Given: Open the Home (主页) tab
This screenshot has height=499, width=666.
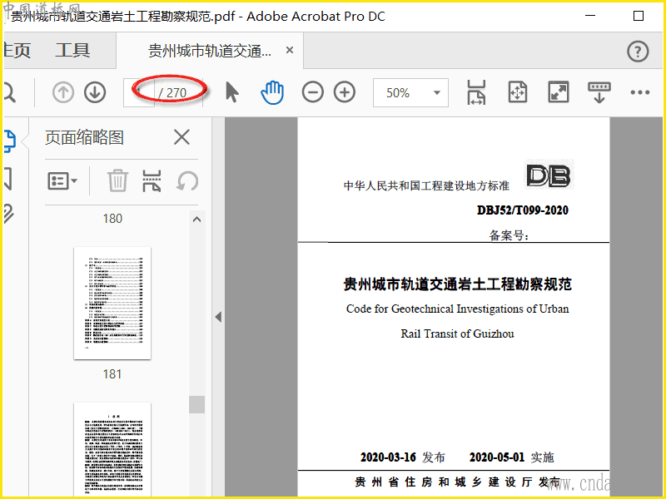Looking at the screenshot, I should click(16, 51).
